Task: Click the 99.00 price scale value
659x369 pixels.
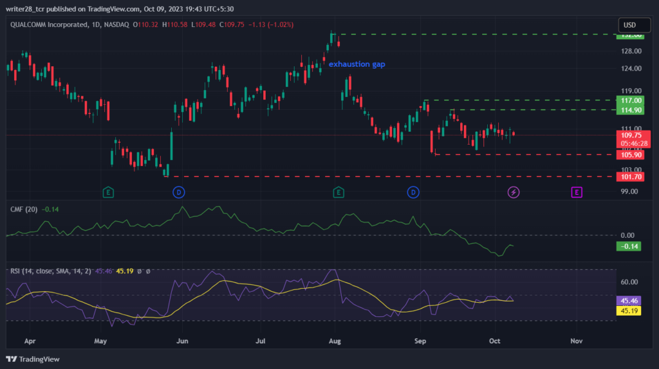Action: click(x=629, y=192)
